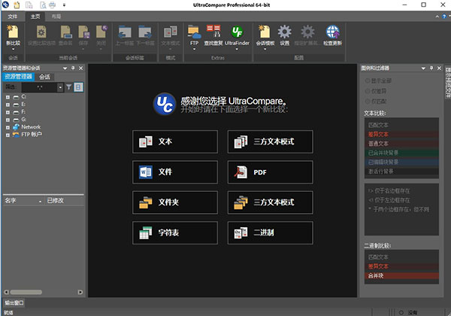Start a 文件夹 folder comparison
The width and height of the screenshot is (451, 316).
175,202
